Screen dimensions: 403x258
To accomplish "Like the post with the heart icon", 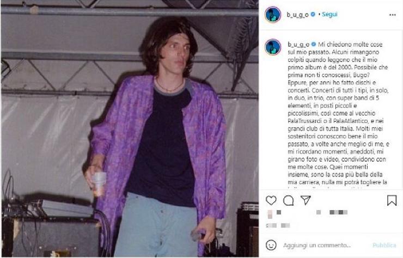I will [271, 200].
